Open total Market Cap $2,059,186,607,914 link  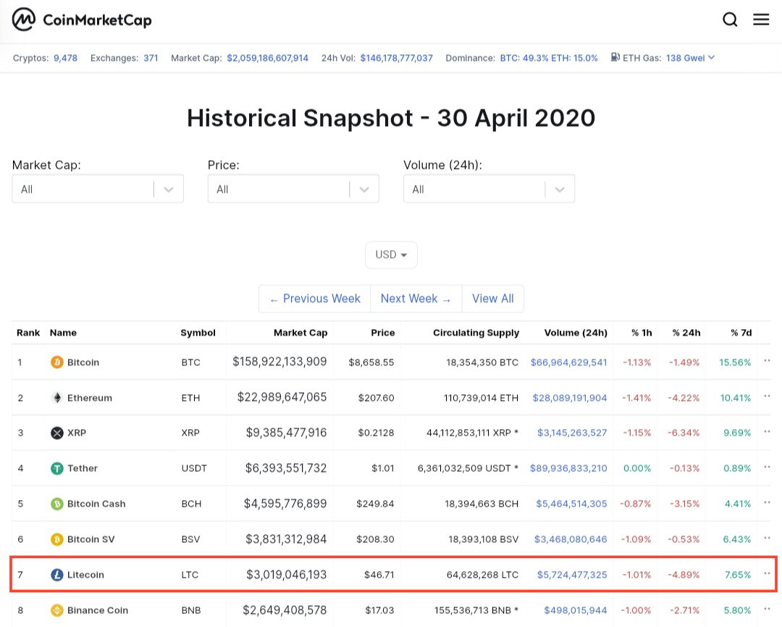(267, 58)
